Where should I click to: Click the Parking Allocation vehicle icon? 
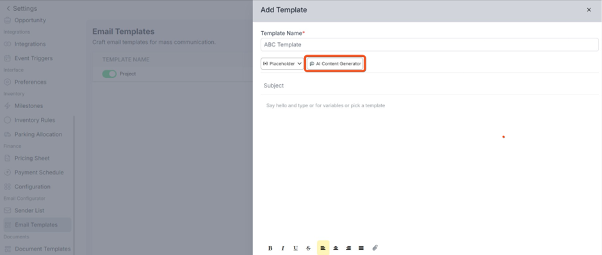click(7, 134)
